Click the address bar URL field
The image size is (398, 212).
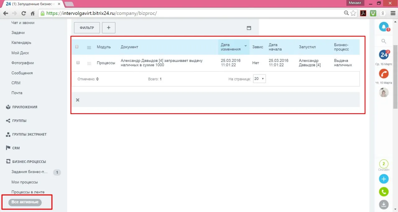pos(190,13)
